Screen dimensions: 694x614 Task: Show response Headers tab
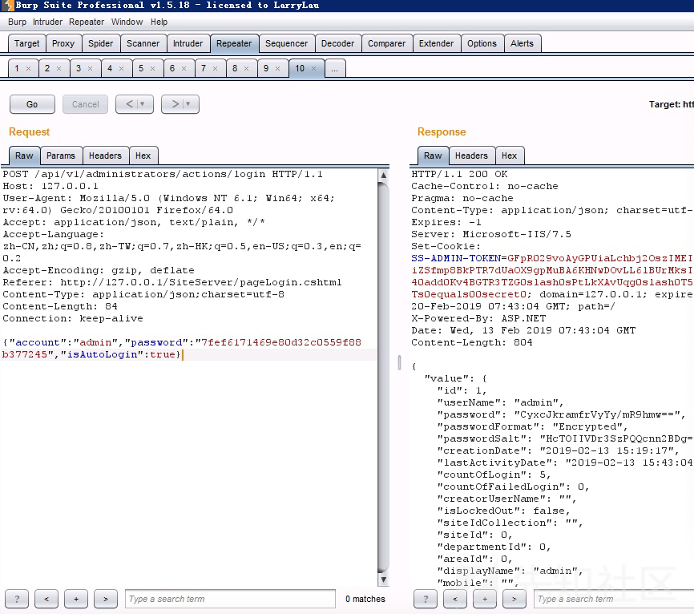(x=471, y=156)
